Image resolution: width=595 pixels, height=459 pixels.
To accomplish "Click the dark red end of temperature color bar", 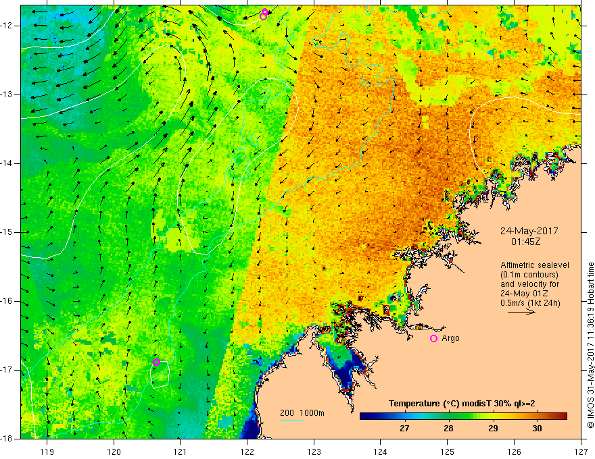I will [x=563, y=416].
